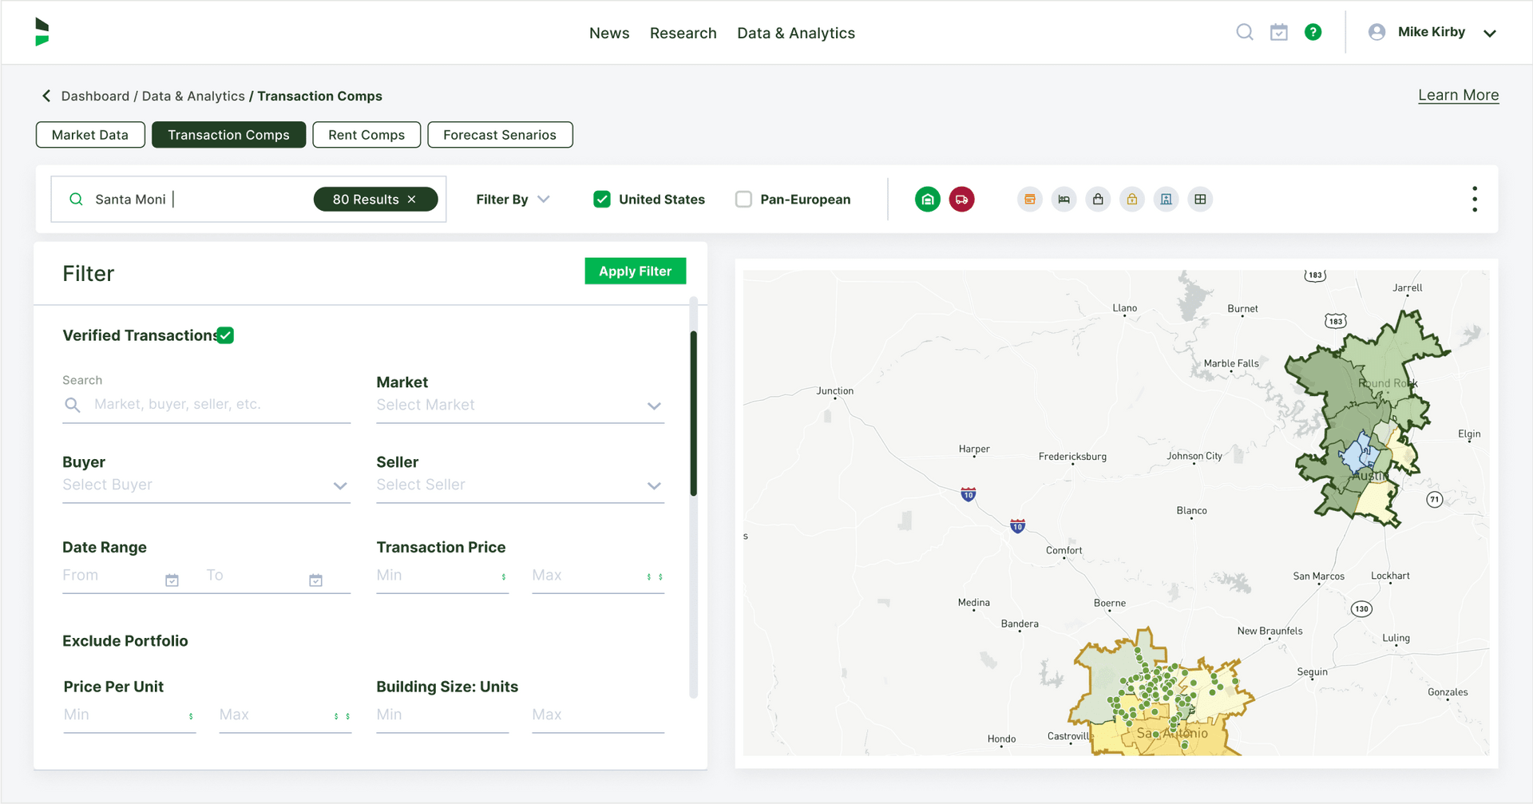Click the grid window property type icon

tap(1200, 200)
